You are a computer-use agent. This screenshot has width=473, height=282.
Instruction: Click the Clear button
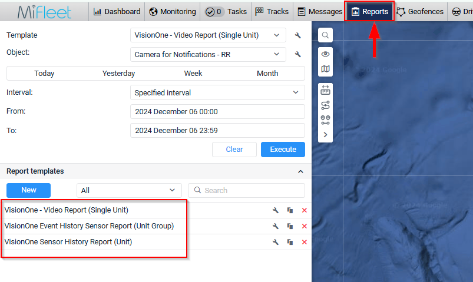point(234,150)
